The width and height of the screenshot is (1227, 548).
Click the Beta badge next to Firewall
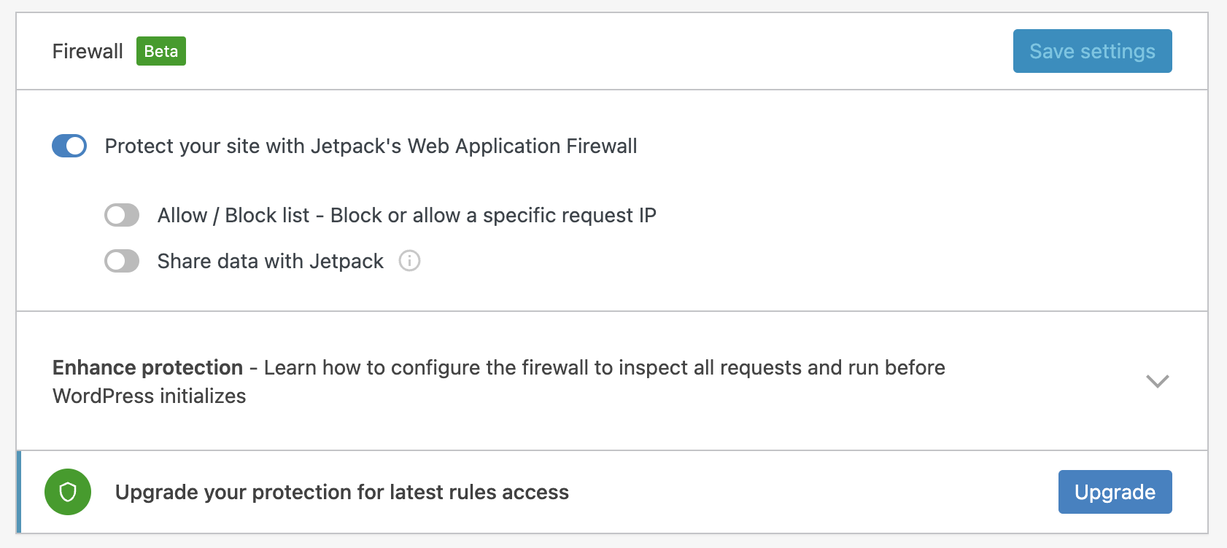pyautogui.click(x=161, y=51)
